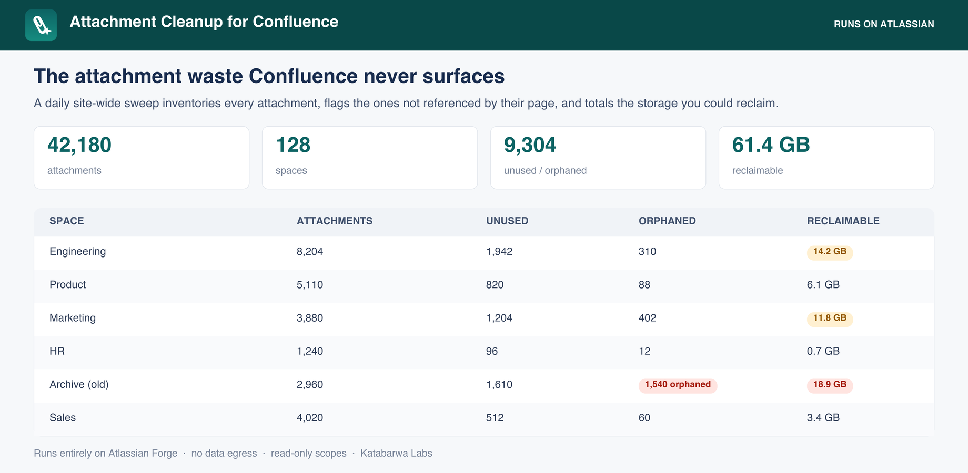Click the ORPHANED column header

click(x=667, y=221)
